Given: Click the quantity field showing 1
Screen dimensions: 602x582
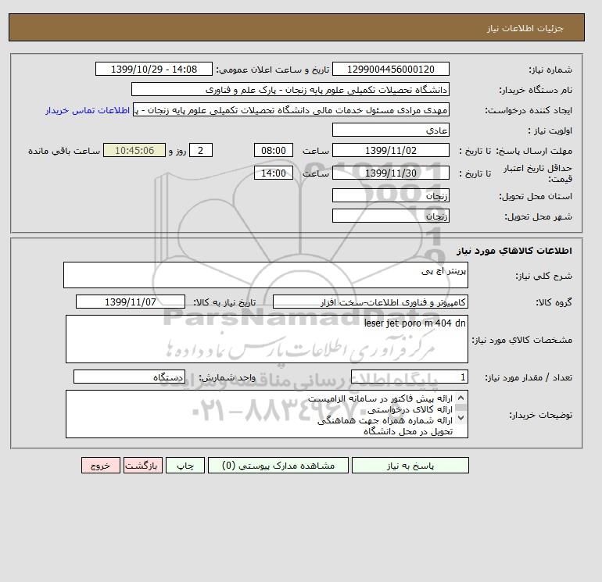Looking at the screenshot, I should 409,377.
